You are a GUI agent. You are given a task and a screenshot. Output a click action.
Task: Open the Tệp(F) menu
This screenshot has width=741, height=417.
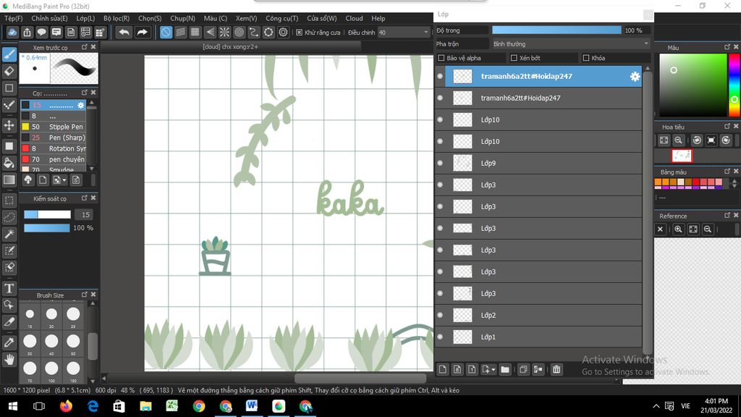pos(13,18)
